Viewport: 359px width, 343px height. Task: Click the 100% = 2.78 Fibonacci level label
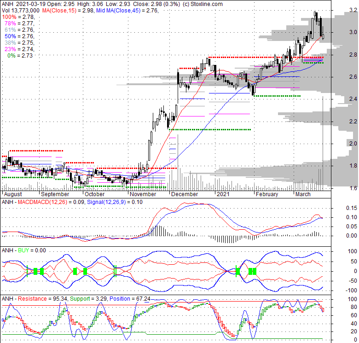[14, 17]
